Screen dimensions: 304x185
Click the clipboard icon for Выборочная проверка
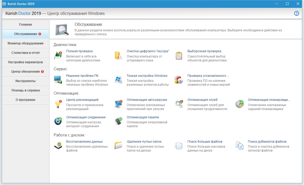(179, 55)
